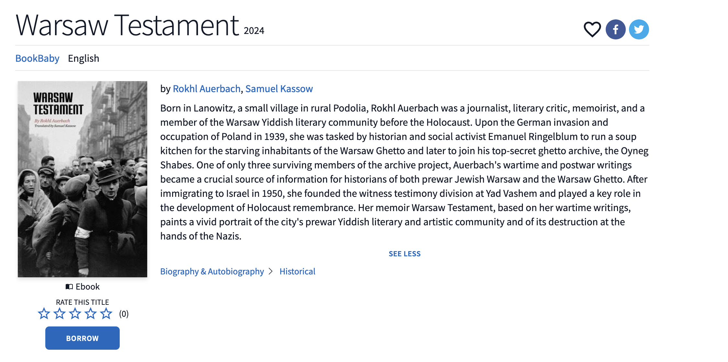Share on Facebook icon
728x362 pixels.
pos(615,29)
